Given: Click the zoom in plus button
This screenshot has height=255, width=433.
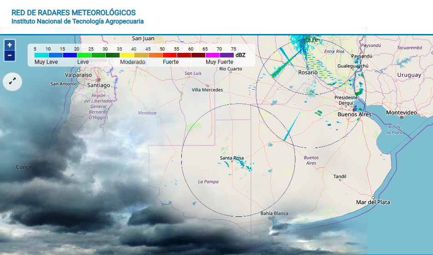Looking at the screenshot, I should point(10,45).
